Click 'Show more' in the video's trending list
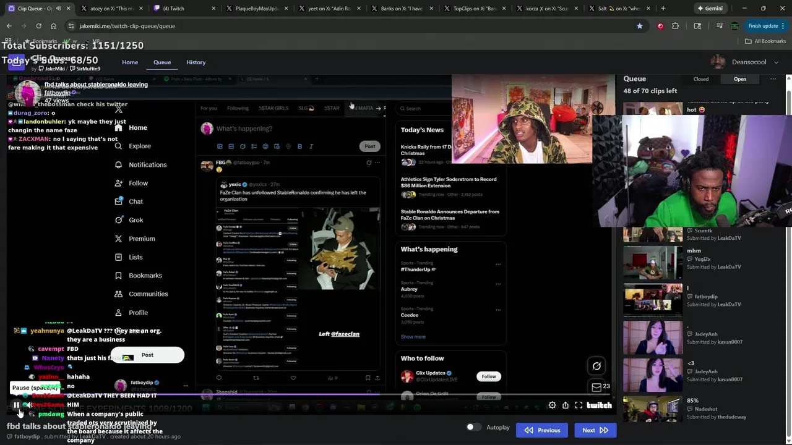The image size is (792, 445). 413,337
